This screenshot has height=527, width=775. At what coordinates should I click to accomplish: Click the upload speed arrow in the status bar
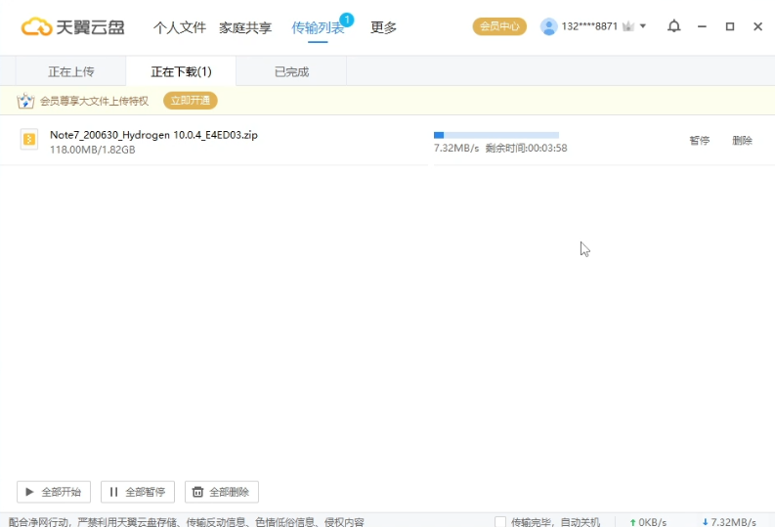[x=632, y=522]
